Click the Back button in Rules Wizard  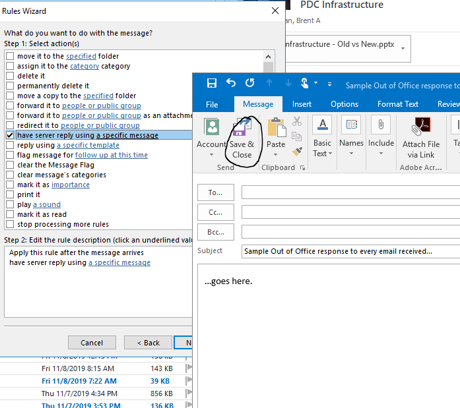(148, 342)
